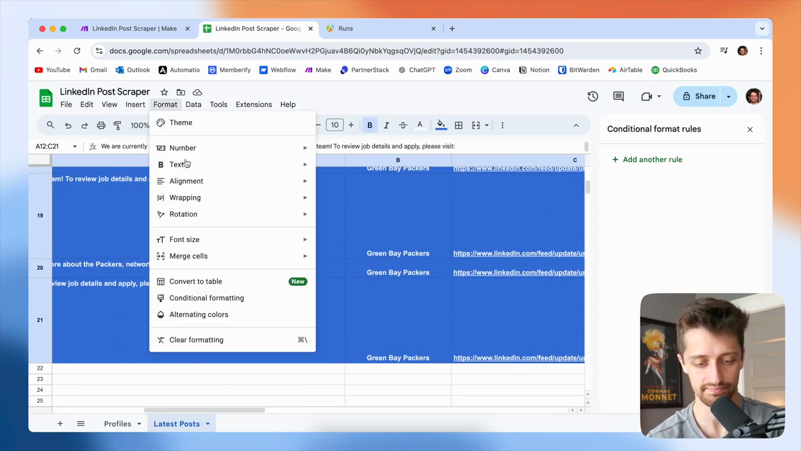Viewport: 801px width, 451px height.
Task: Open the fill color picker
Action: (x=441, y=125)
